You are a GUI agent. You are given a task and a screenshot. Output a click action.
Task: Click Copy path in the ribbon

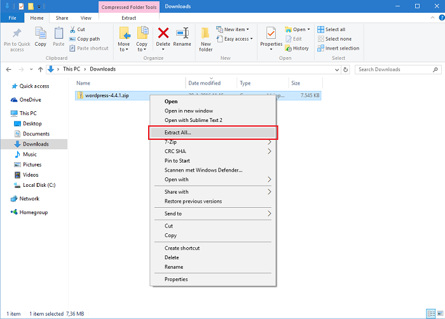tap(85, 39)
